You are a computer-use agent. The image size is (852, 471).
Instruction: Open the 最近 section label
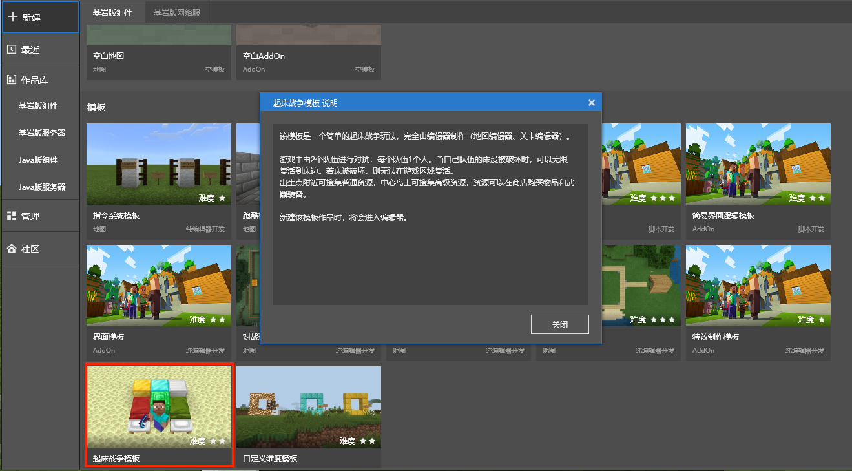click(30, 50)
